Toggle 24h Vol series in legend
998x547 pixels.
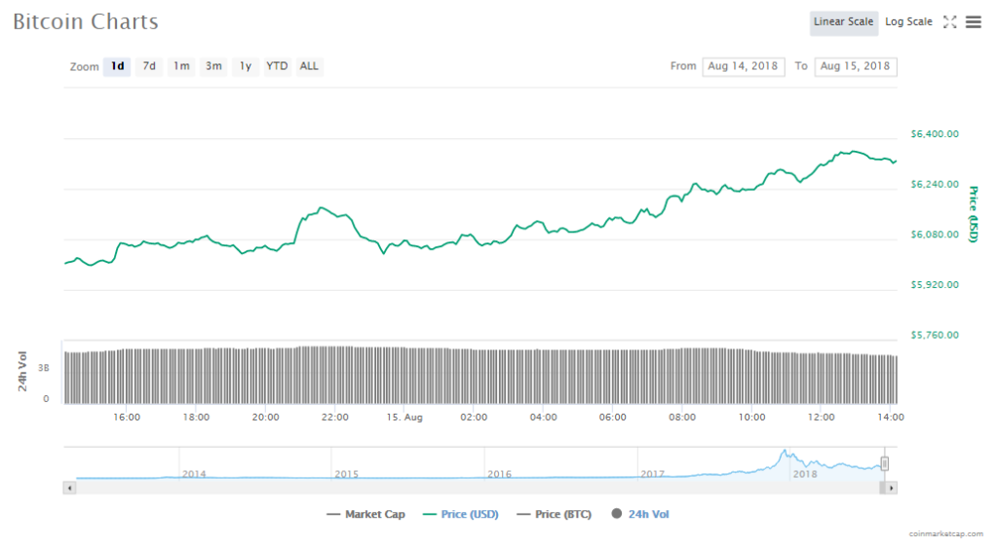click(641, 514)
